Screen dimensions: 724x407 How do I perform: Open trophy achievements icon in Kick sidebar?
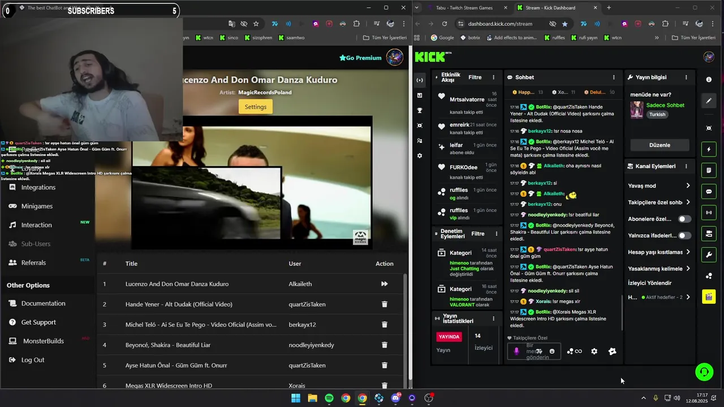coord(419,110)
